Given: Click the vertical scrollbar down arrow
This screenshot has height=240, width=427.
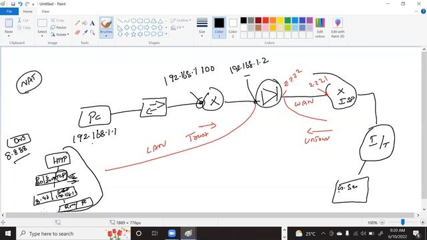Looking at the screenshot, I should point(424,209).
